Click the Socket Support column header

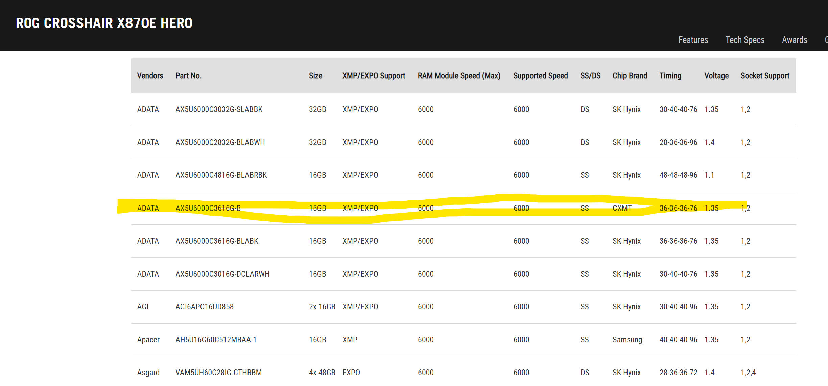pyautogui.click(x=765, y=76)
